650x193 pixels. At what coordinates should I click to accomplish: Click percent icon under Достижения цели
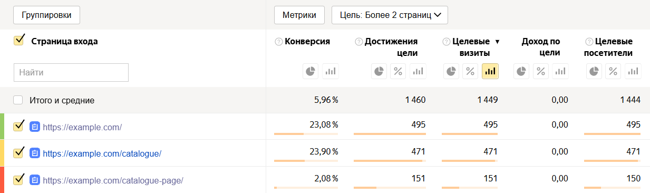point(398,71)
